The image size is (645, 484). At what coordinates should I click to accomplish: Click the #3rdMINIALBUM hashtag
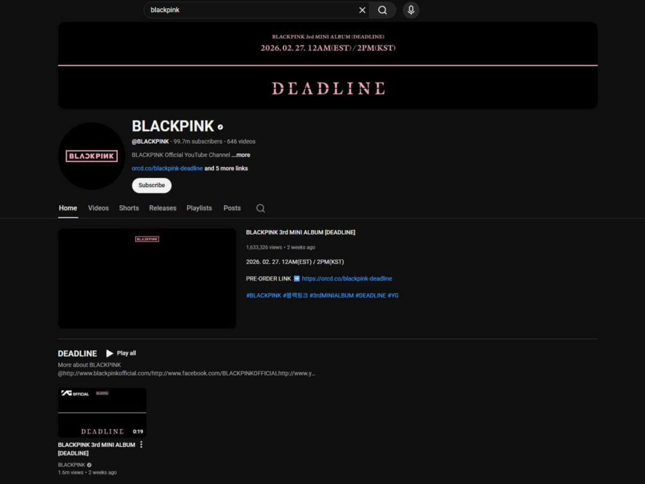click(x=331, y=296)
